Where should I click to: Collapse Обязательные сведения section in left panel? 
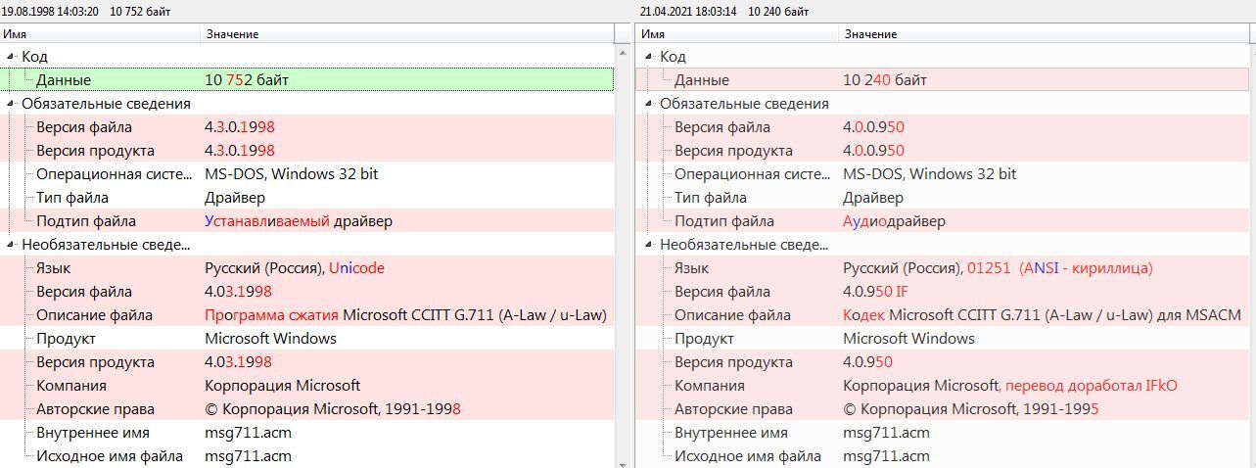coord(11,104)
